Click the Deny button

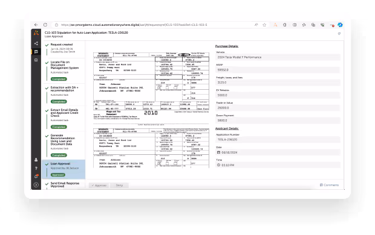pyautogui.click(x=119, y=186)
